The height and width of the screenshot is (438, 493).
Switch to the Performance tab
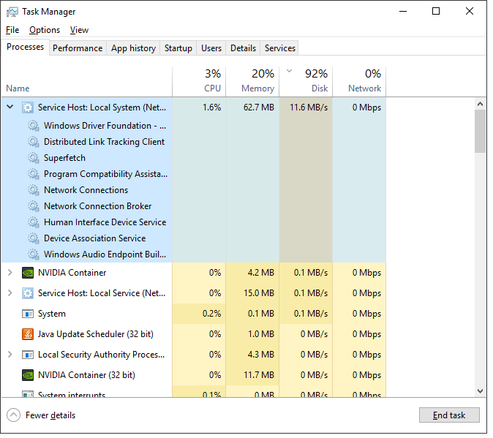tap(78, 48)
